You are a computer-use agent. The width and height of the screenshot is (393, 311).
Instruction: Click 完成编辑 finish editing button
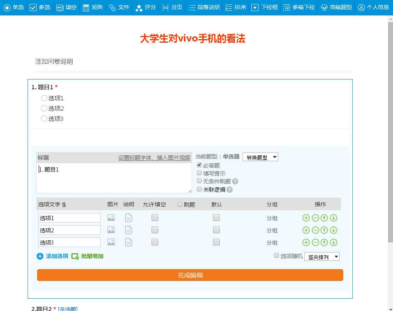pyautogui.click(x=190, y=275)
